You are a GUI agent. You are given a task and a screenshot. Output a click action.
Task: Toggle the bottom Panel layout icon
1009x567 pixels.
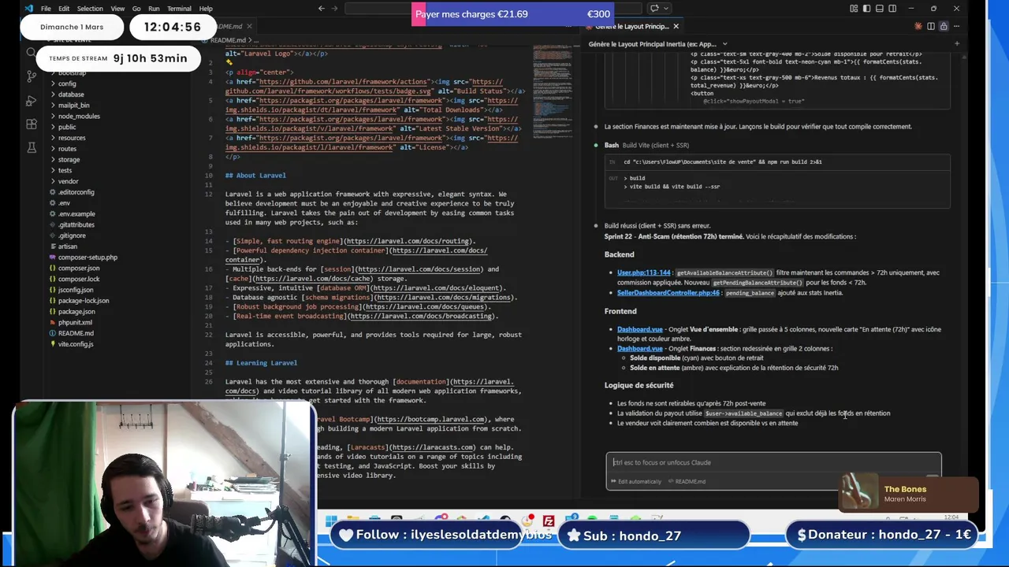click(879, 9)
